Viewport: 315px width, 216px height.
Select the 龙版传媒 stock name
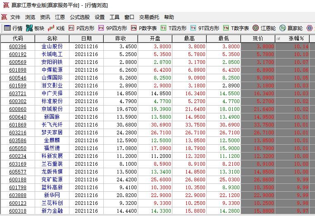click(52, 171)
